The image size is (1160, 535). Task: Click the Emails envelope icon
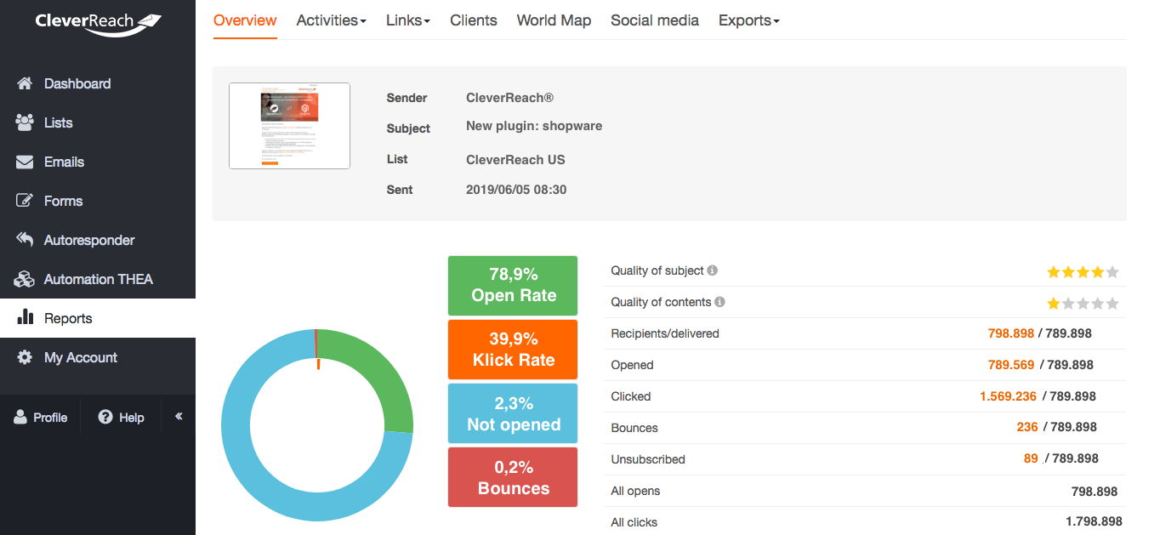[25, 162]
